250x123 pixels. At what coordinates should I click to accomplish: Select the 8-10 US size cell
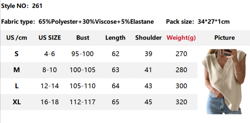coord(50,70)
